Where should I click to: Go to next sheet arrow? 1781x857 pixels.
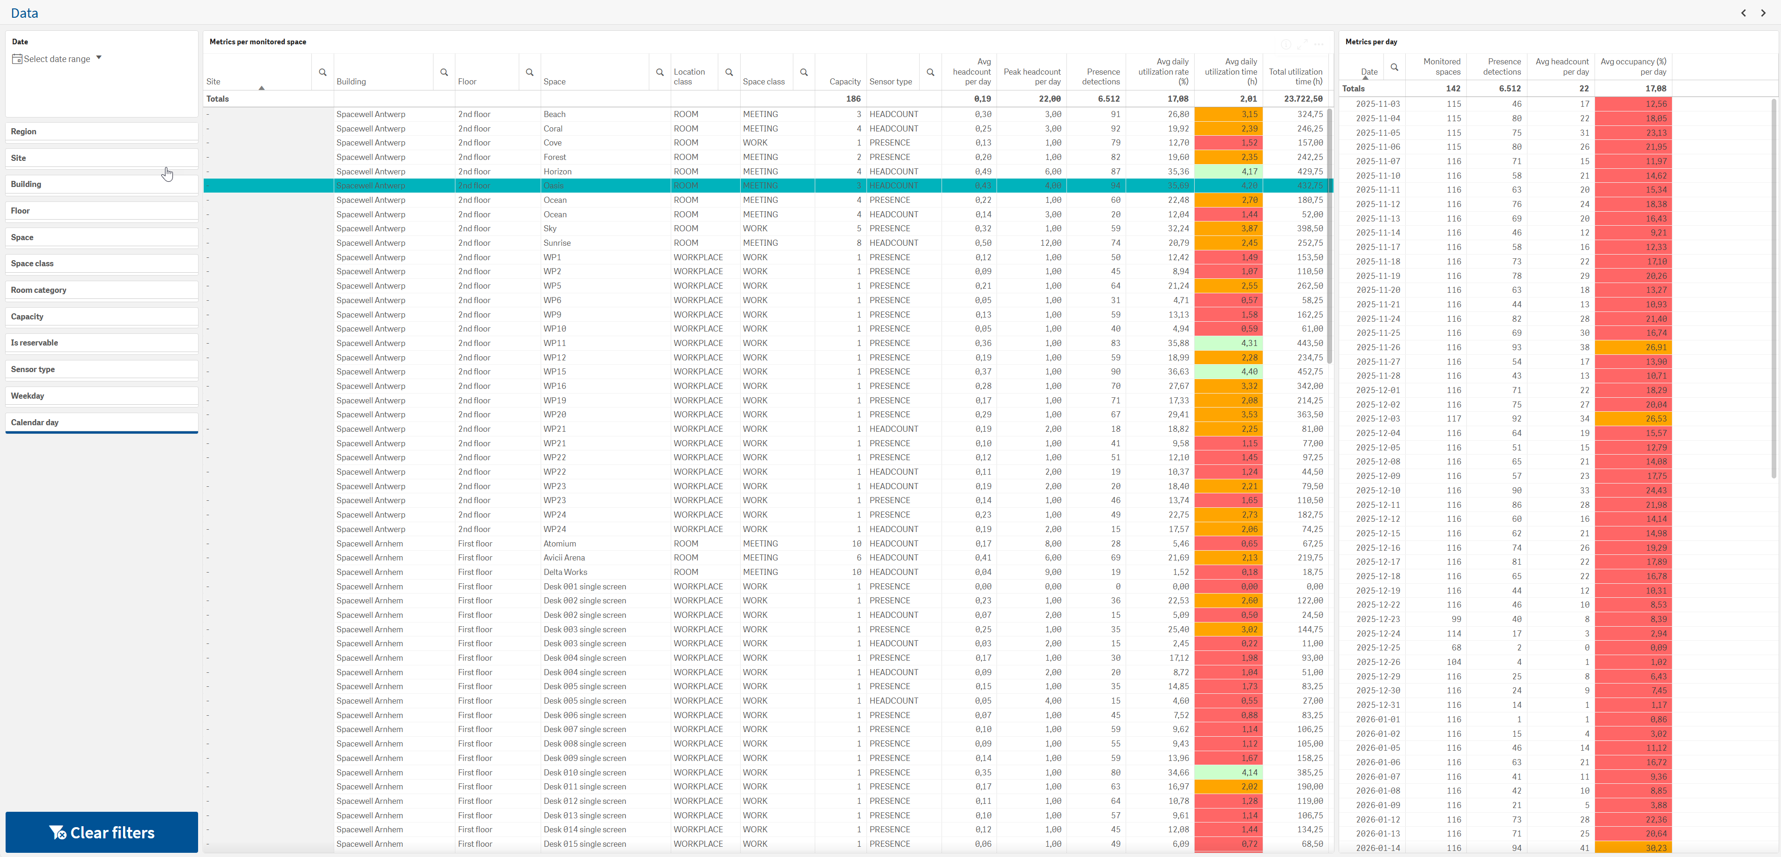coord(1762,13)
